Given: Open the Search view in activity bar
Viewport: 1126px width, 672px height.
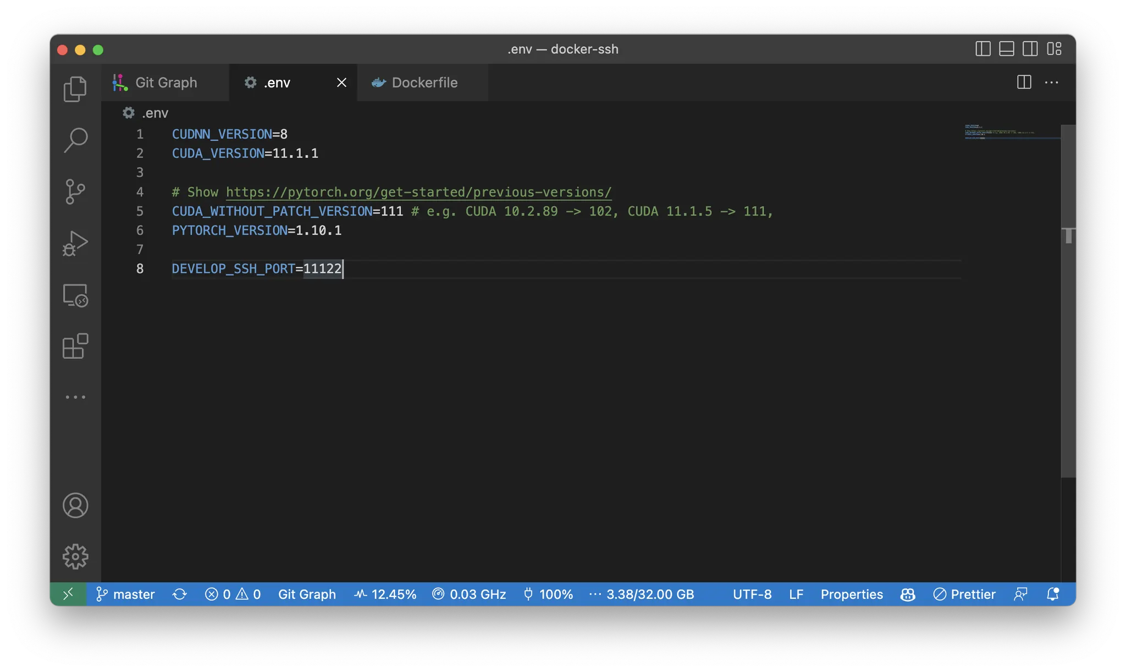Looking at the screenshot, I should coord(75,140).
